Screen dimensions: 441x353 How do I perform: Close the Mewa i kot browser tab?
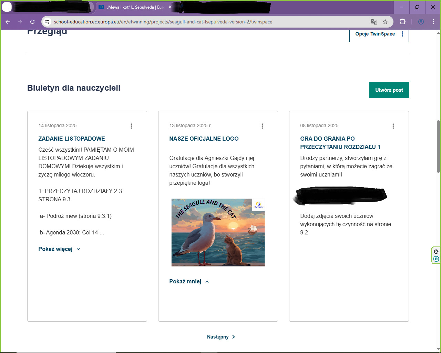[x=170, y=7]
